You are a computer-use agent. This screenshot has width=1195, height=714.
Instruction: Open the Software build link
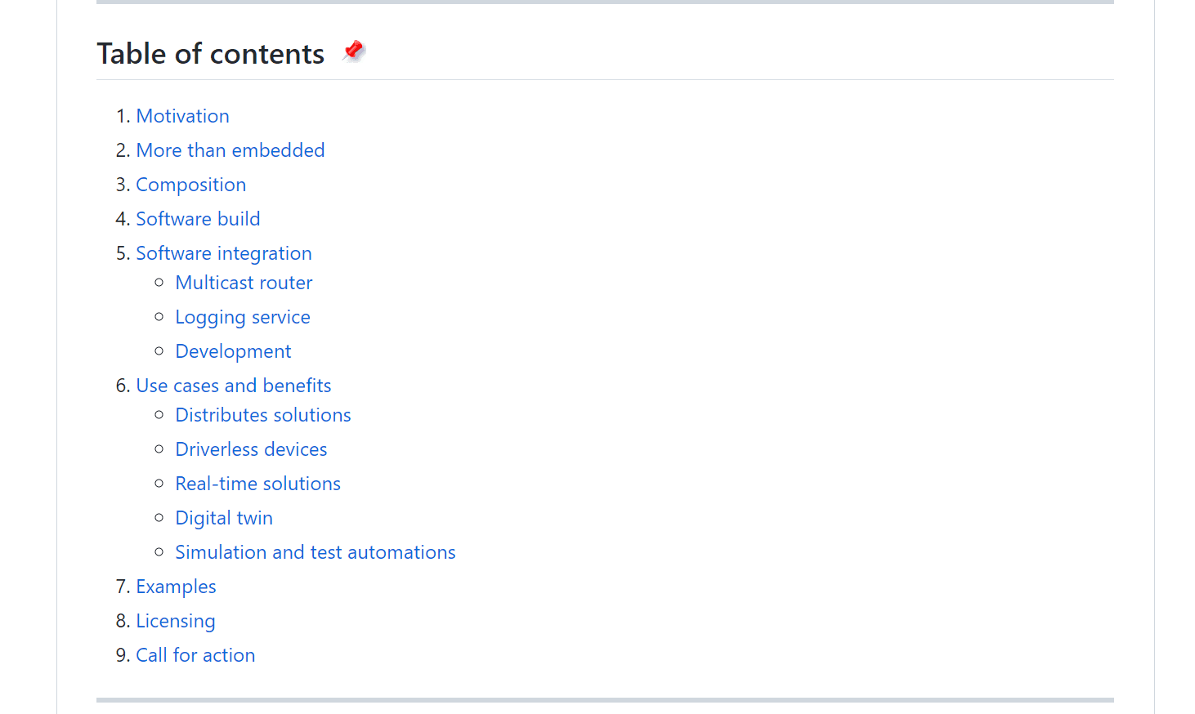(198, 219)
